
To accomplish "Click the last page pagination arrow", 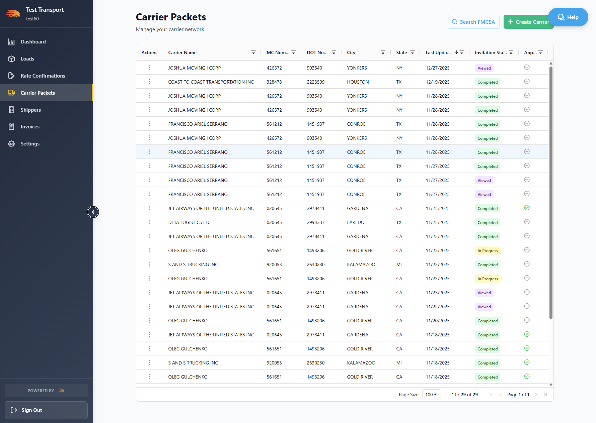I will point(546,395).
